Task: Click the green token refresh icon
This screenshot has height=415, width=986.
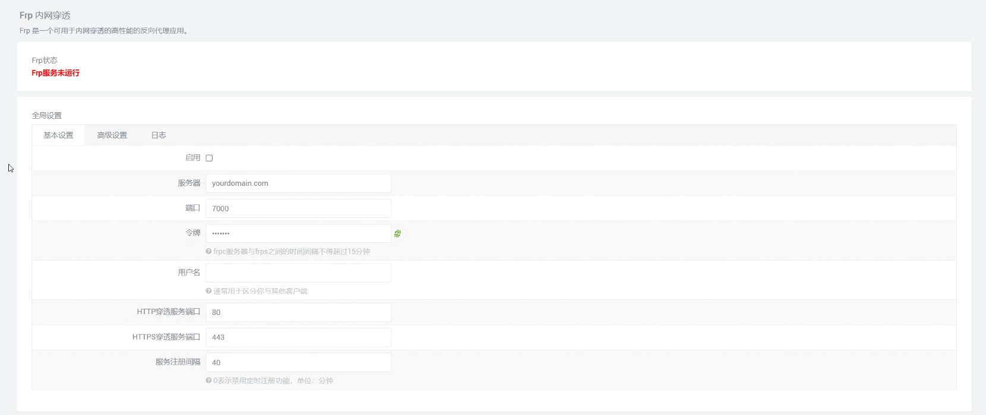Action: coord(397,234)
